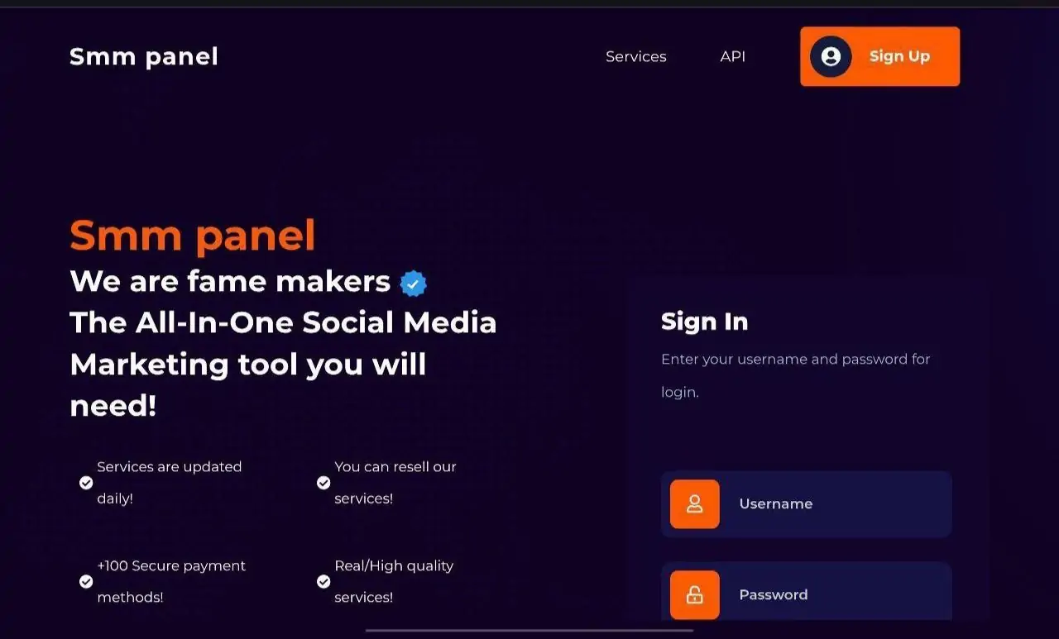Screen dimensions: 1059x639
Task: Click checkmark icon next to 'Services are updated daily!'
Action: [x=86, y=483]
